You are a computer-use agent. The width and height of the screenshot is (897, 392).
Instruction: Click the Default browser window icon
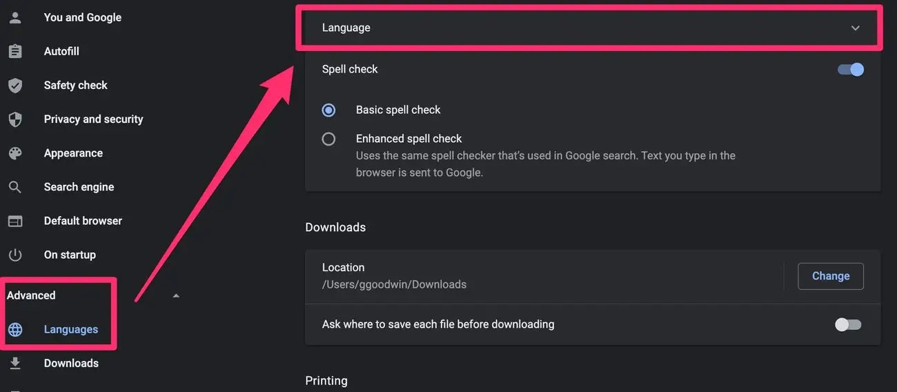pyautogui.click(x=15, y=221)
